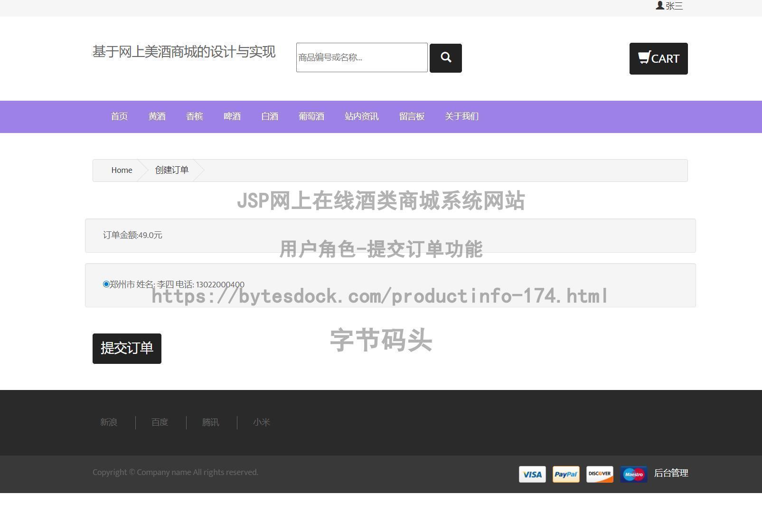762x523 pixels.
Task: Click the search magnifier icon
Action: click(445, 57)
